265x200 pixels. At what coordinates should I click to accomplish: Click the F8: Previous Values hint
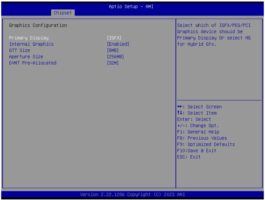coord(202,138)
